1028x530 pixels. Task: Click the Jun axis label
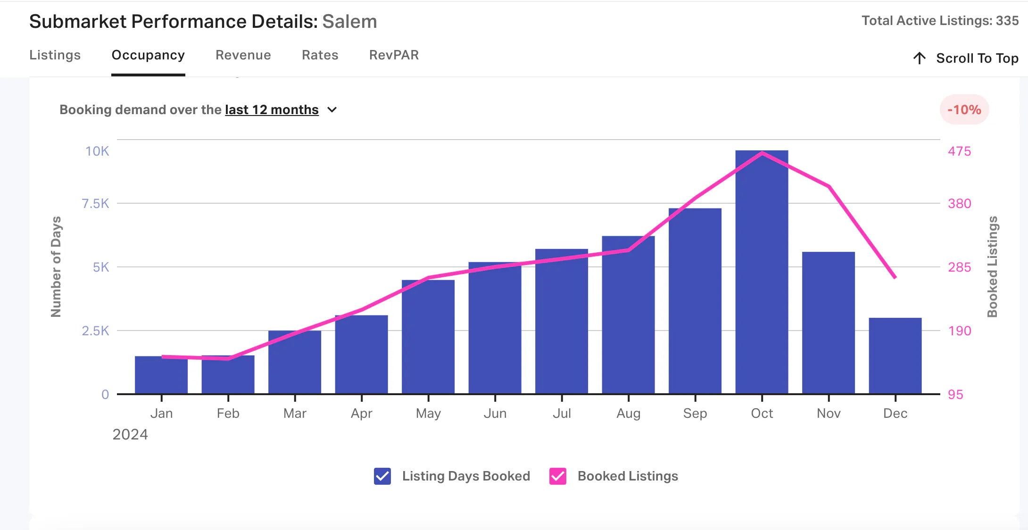click(x=495, y=414)
